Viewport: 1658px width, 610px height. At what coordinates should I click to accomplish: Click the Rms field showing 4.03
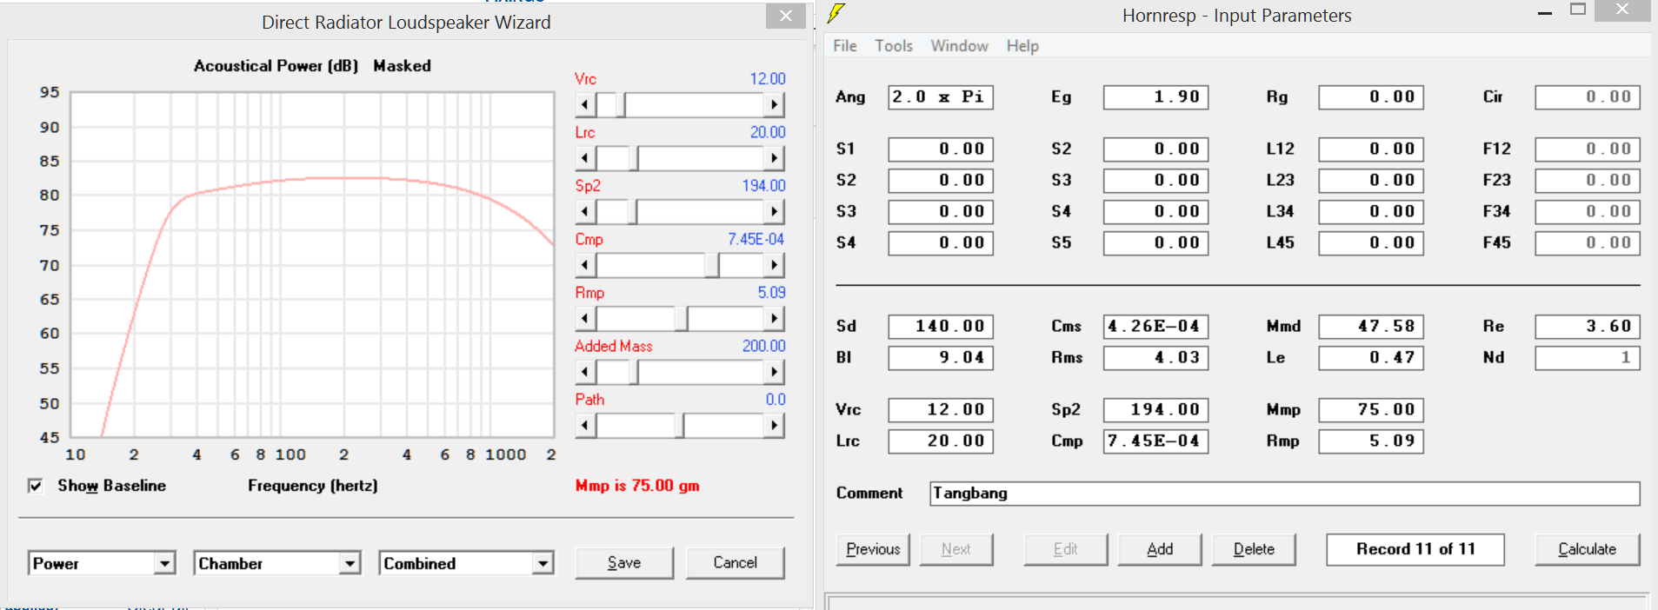click(x=1155, y=358)
